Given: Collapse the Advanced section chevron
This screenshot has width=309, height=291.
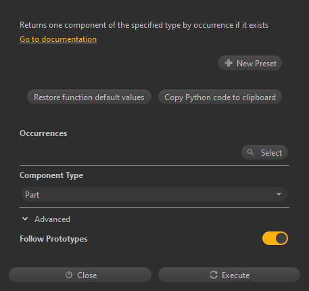Looking at the screenshot, I should pos(25,219).
